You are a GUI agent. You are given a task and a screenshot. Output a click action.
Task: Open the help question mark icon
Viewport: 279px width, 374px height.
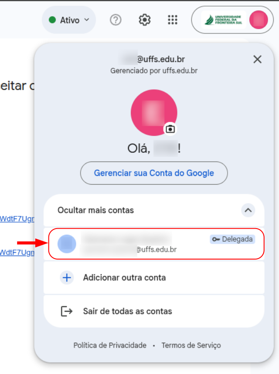click(x=116, y=20)
